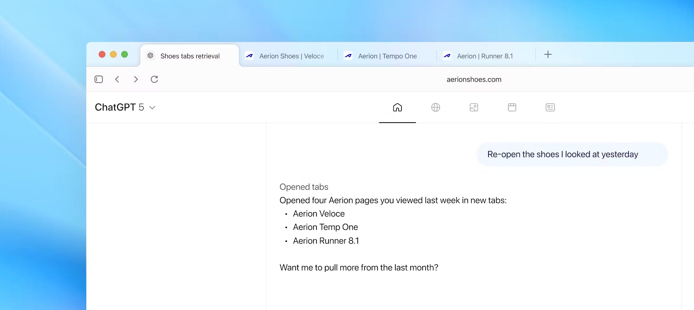Image resolution: width=694 pixels, height=310 pixels.
Task: Switch to Aerion | Runner 8.1 tab
Action: 486,56
